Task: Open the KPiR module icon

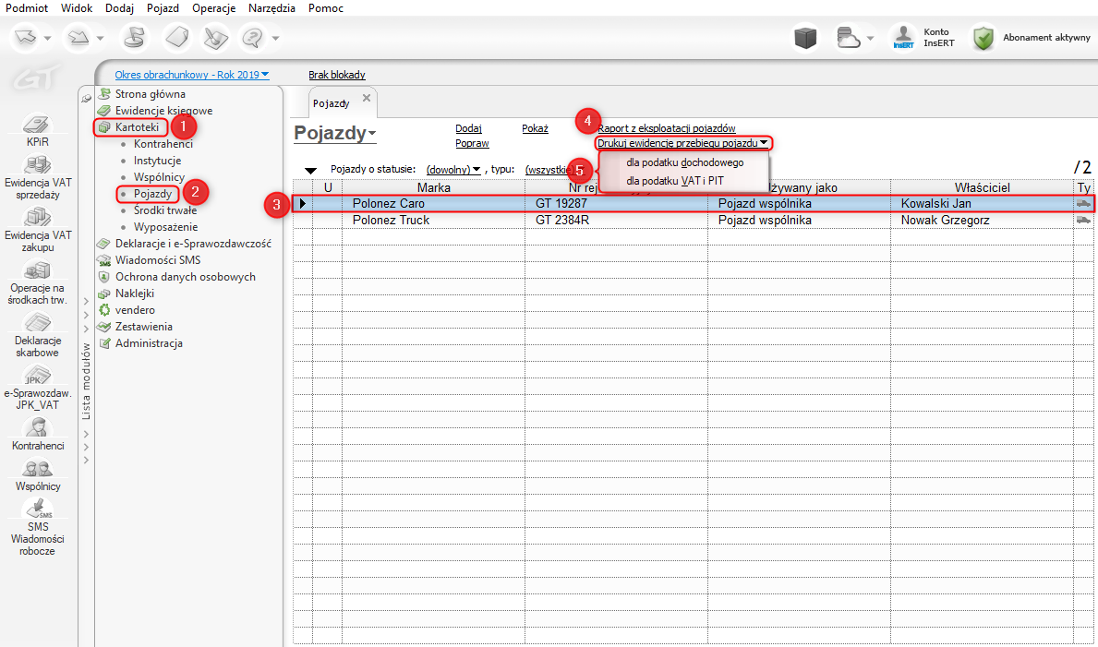Action: click(x=37, y=125)
